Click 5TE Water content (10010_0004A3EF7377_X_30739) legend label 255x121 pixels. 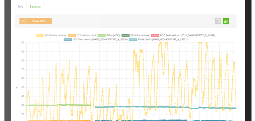100,39
